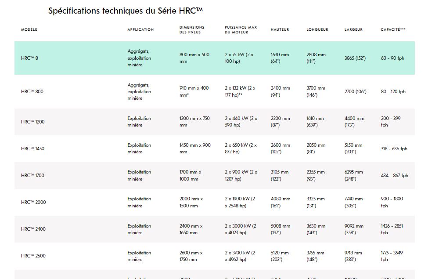Click the Spécifications techniques du Série HRC™ heading
This screenshot has height=279, width=439.
pyautogui.click(x=126, y=11)
